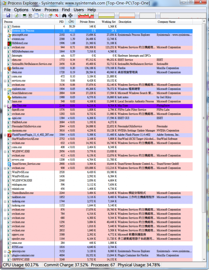Collapse the services.exe tree node
Viewport: 209px width, 270px height.
5,81
